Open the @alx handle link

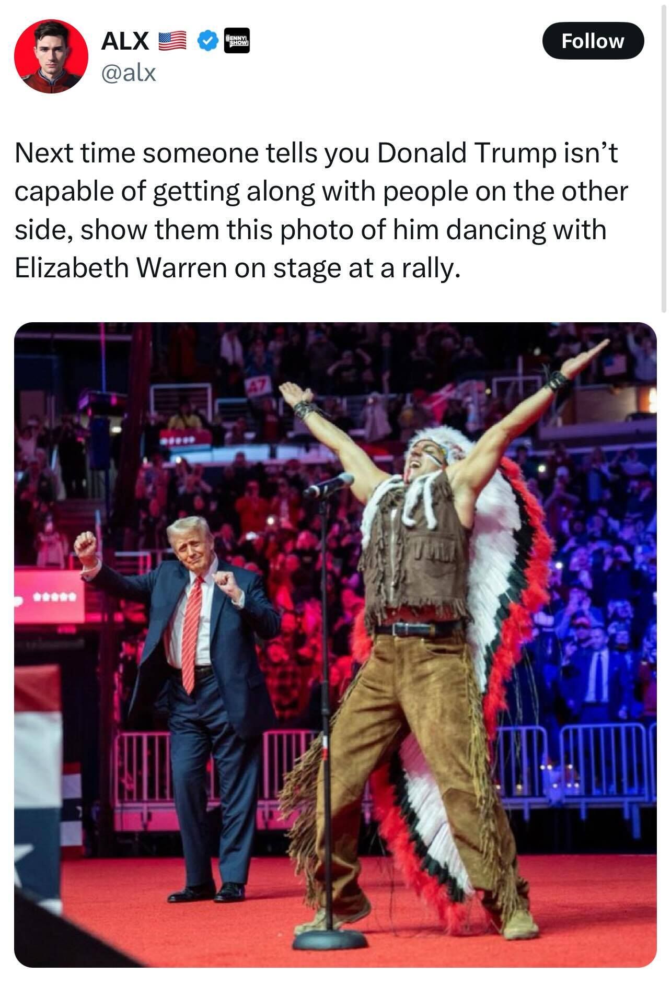tap(128, 73)
